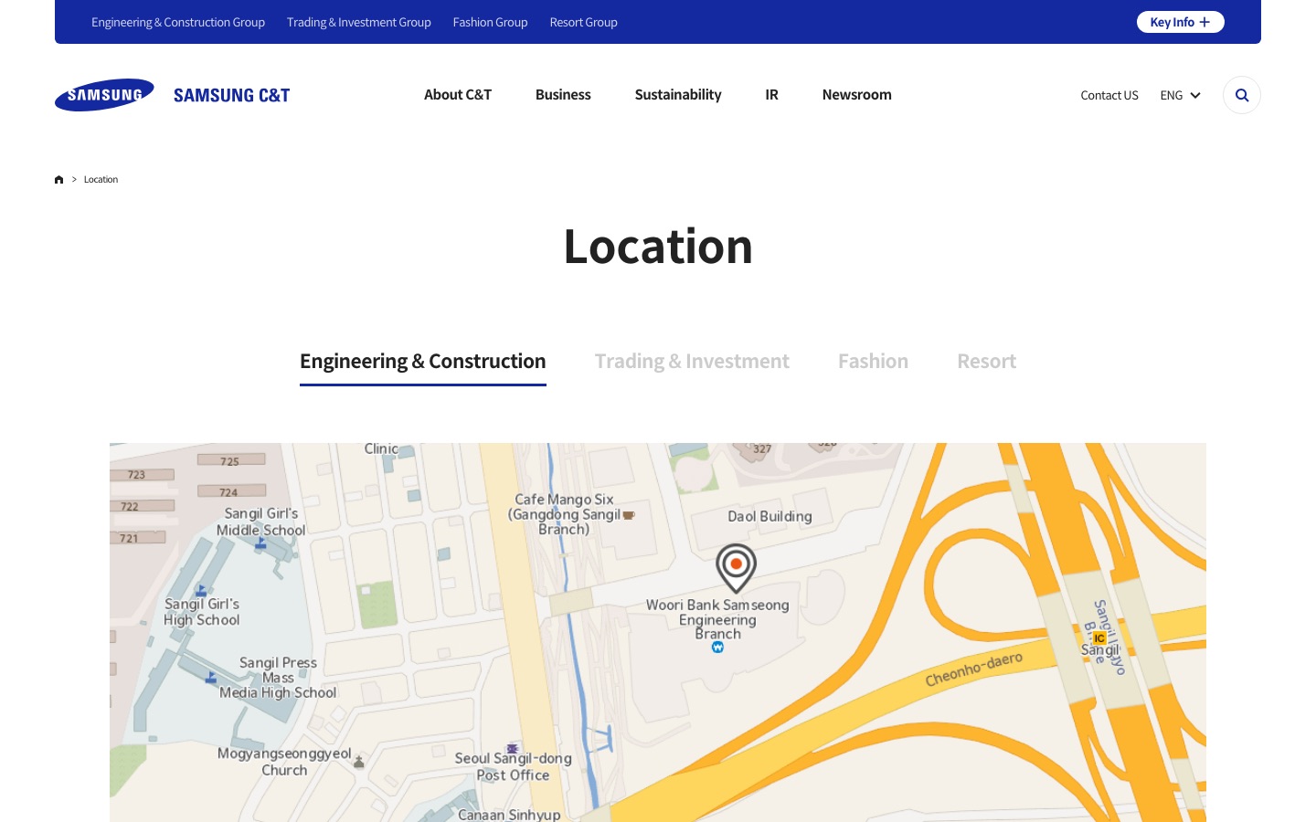The height and width of the screenshot is (822, 1316).
Task: Visit the Fashion Group link
Action: 491,22
